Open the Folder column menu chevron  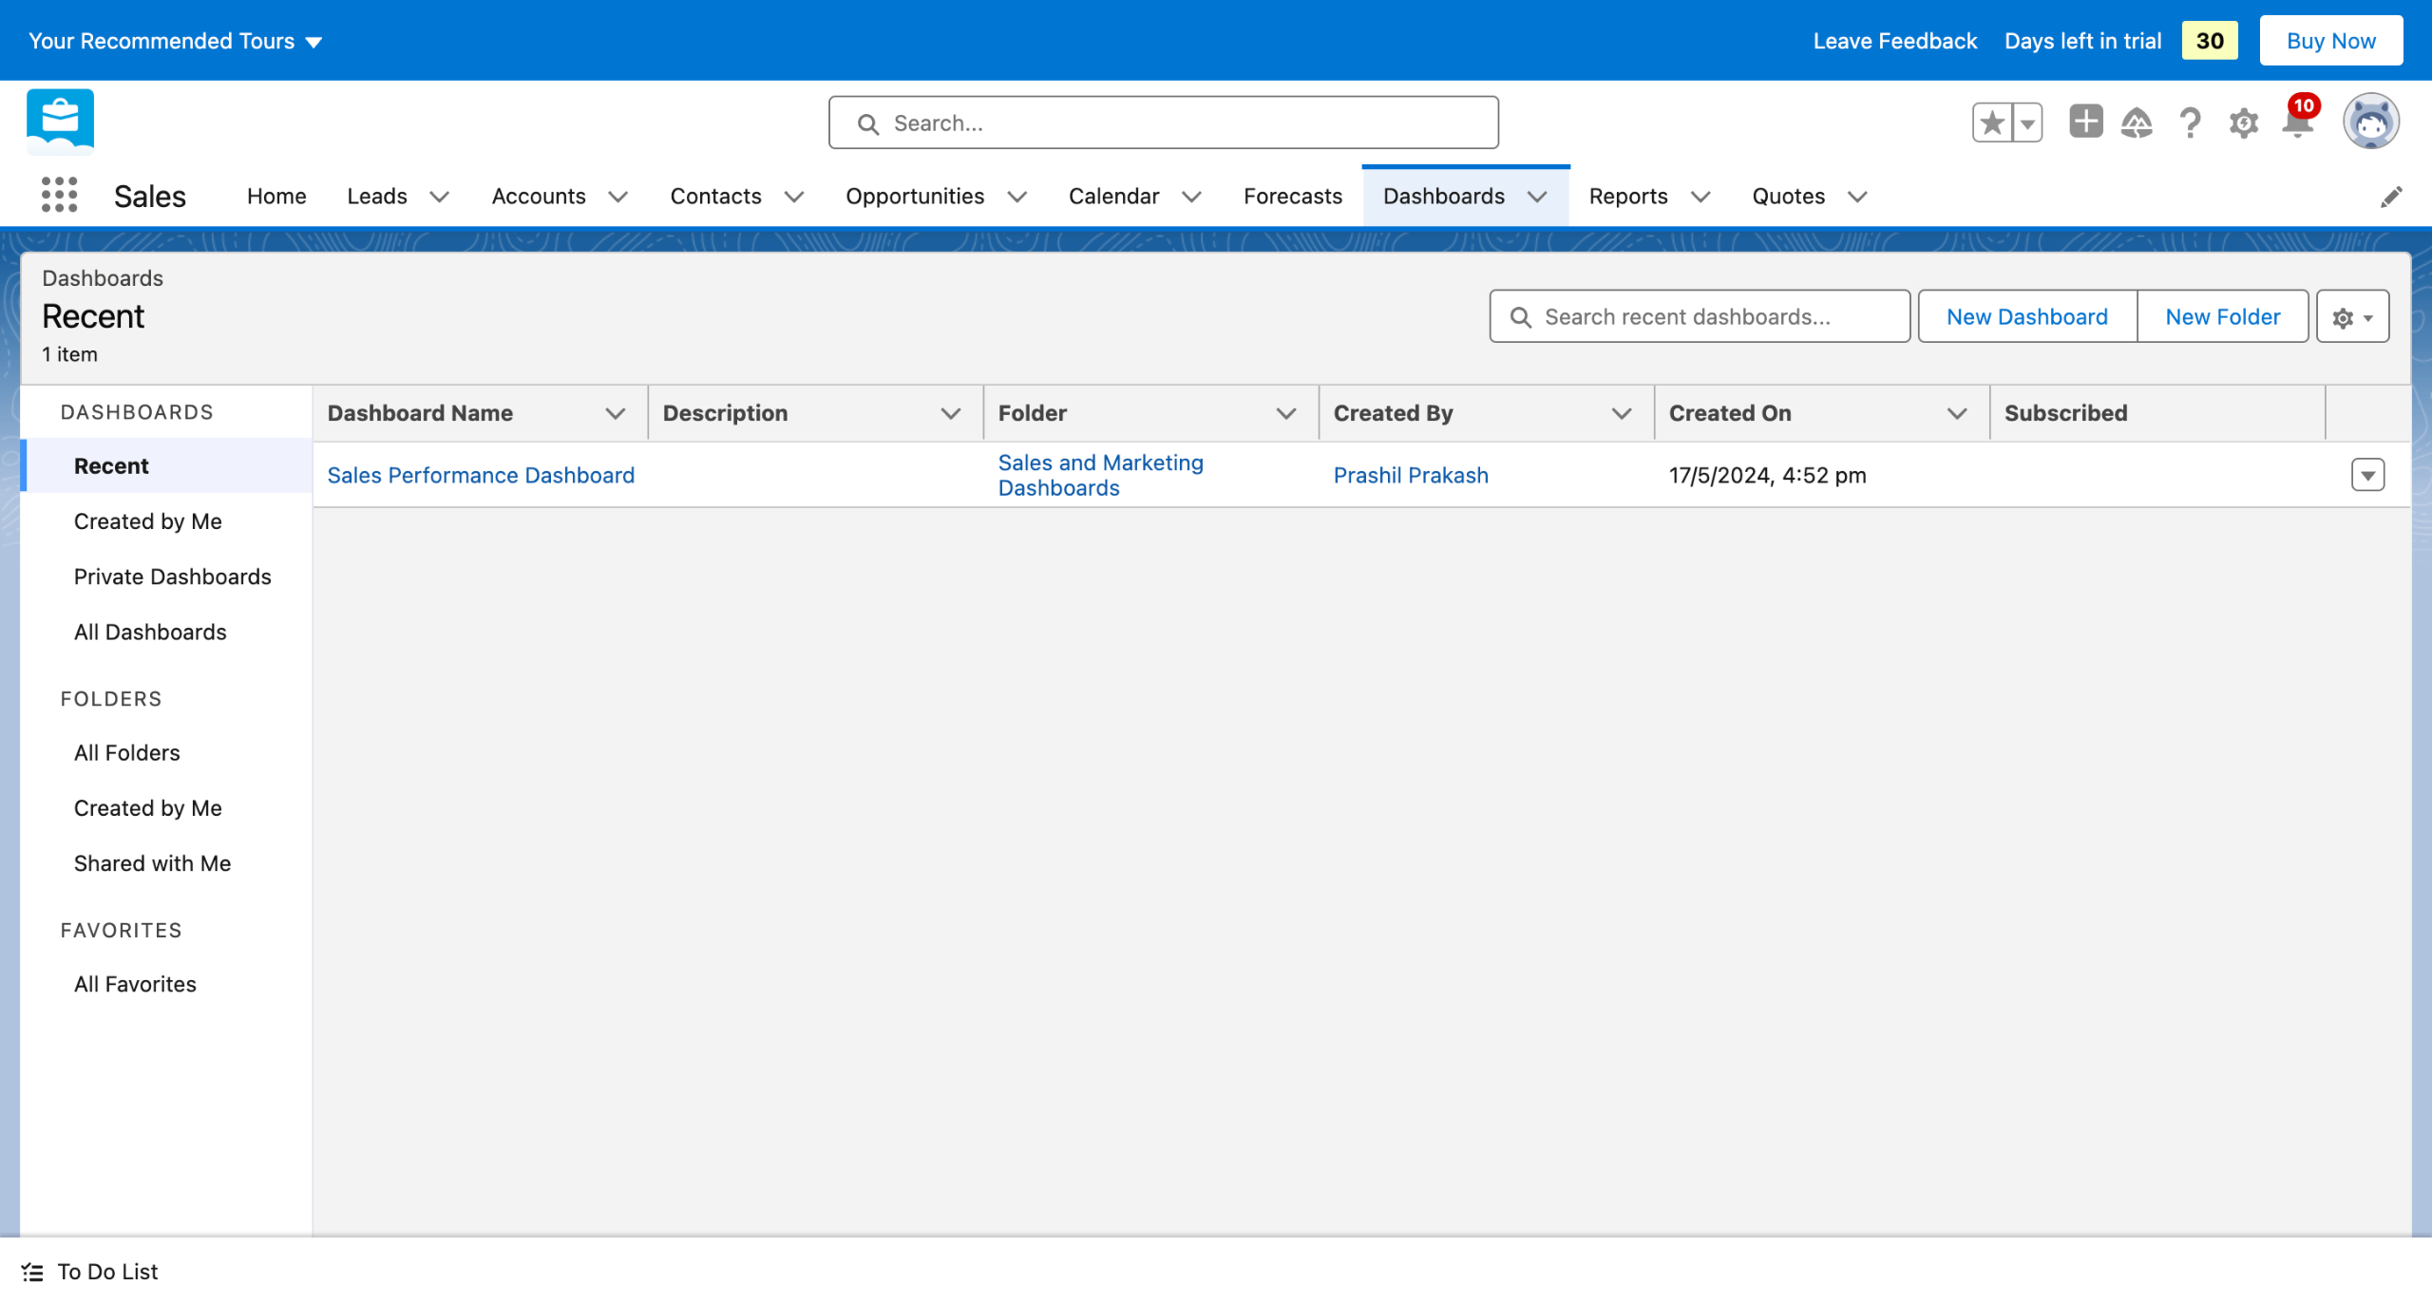coord(1286,413)
